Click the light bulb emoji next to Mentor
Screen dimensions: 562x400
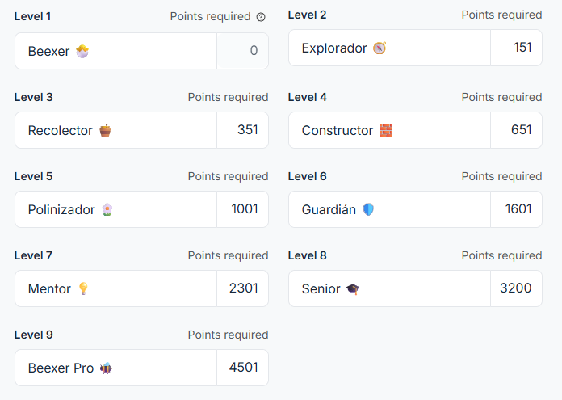[83, 288]
